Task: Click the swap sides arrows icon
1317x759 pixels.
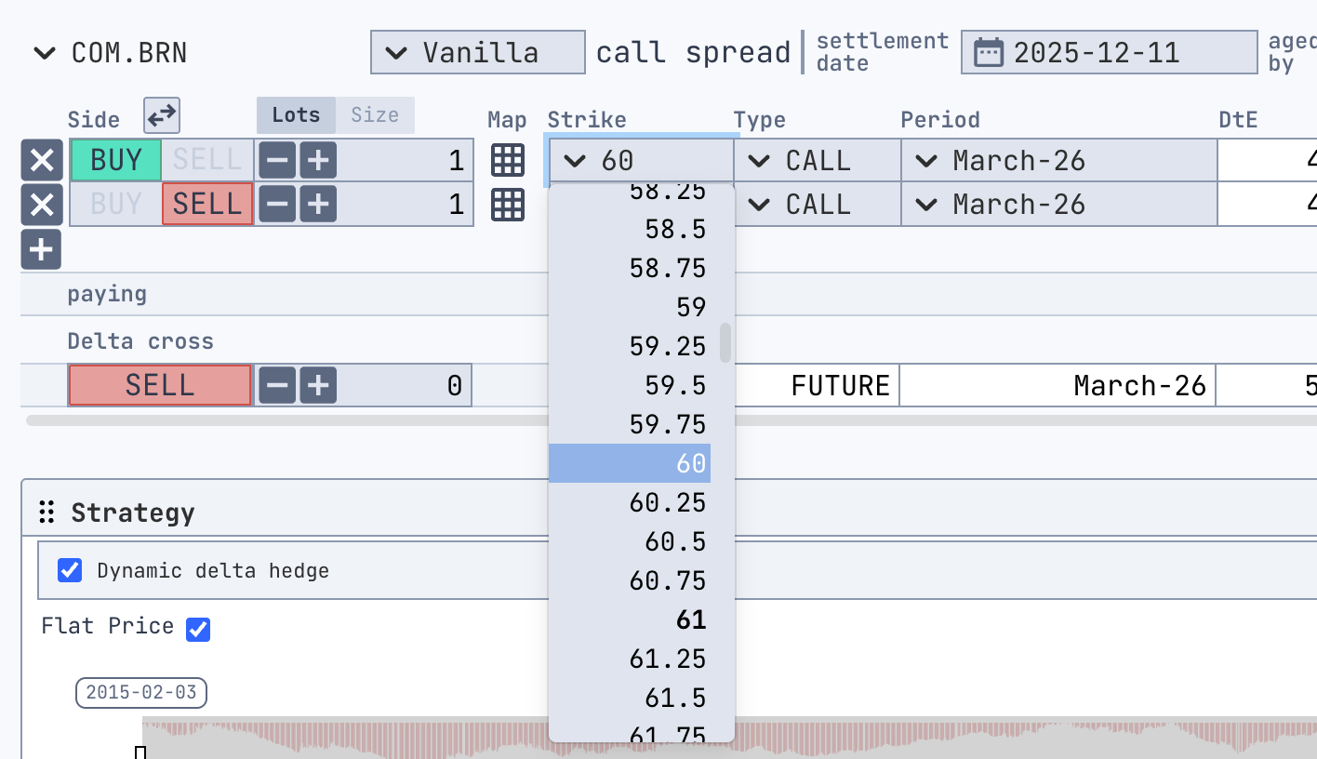Action: (x=162, y=116)
